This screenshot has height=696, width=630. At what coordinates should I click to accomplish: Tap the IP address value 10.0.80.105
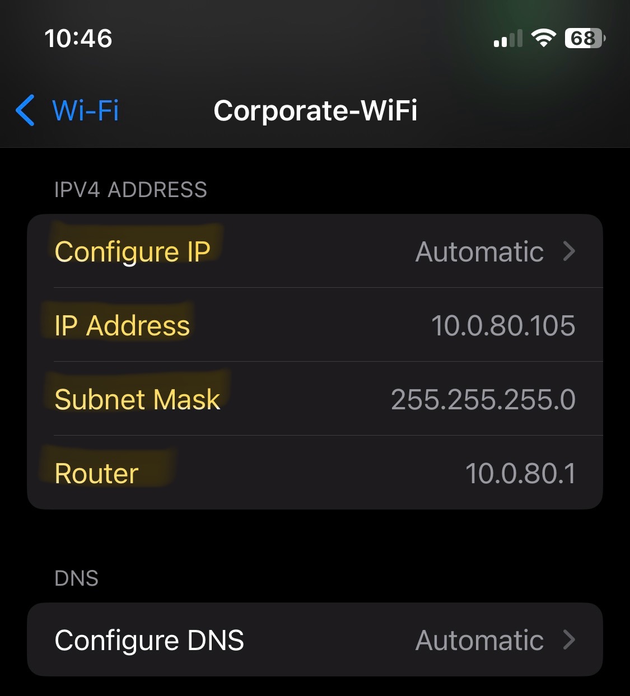pyautogui.click(x=503, y=325)
